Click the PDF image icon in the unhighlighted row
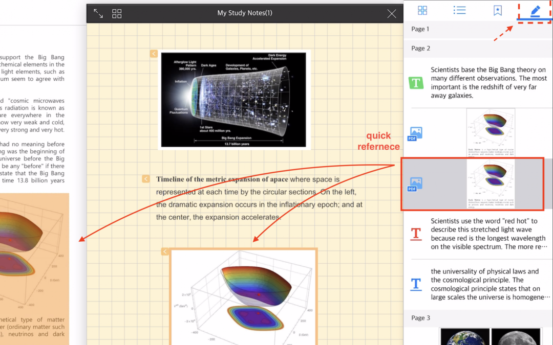The height and width of the screenshot is (345, 553). pos(415,134)
